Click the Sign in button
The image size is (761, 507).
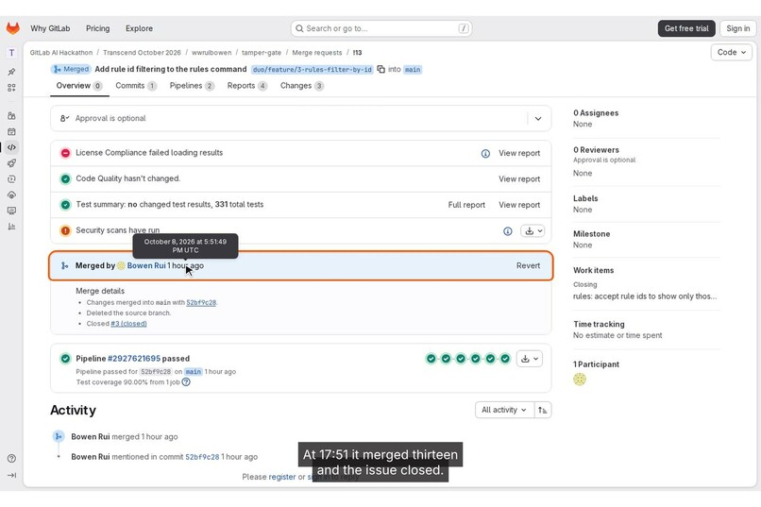737,28
